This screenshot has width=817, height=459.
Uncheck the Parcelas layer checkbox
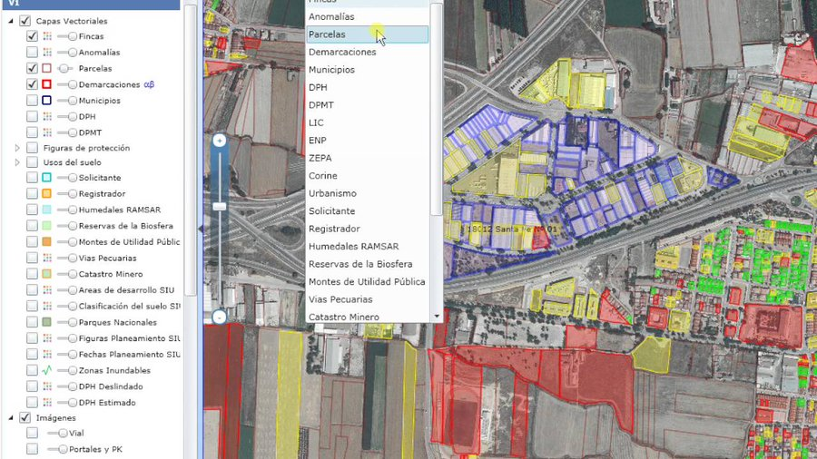[x=33, y=68]
